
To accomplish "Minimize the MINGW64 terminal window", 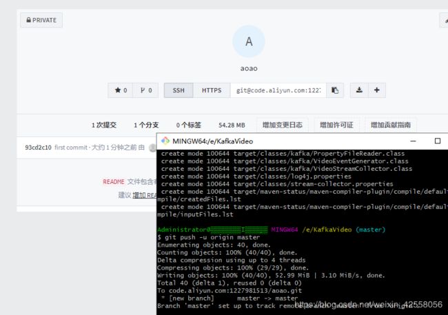I will (413, 141).
